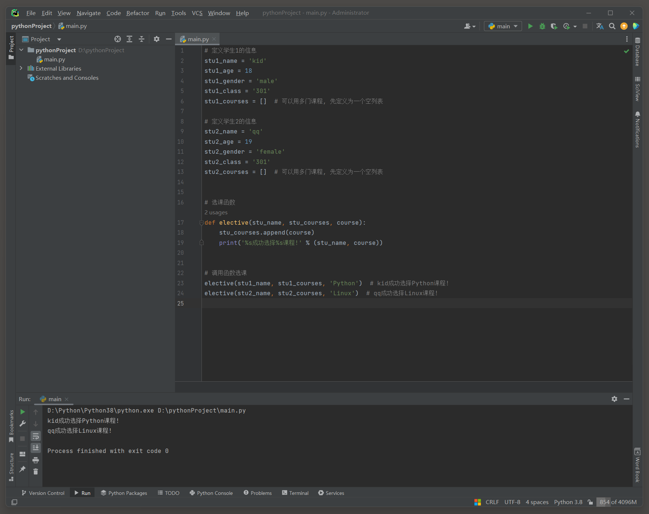This screenshot has width=649, height=514.
Task: Open Python Console tool window
Action: pos(211,493)
